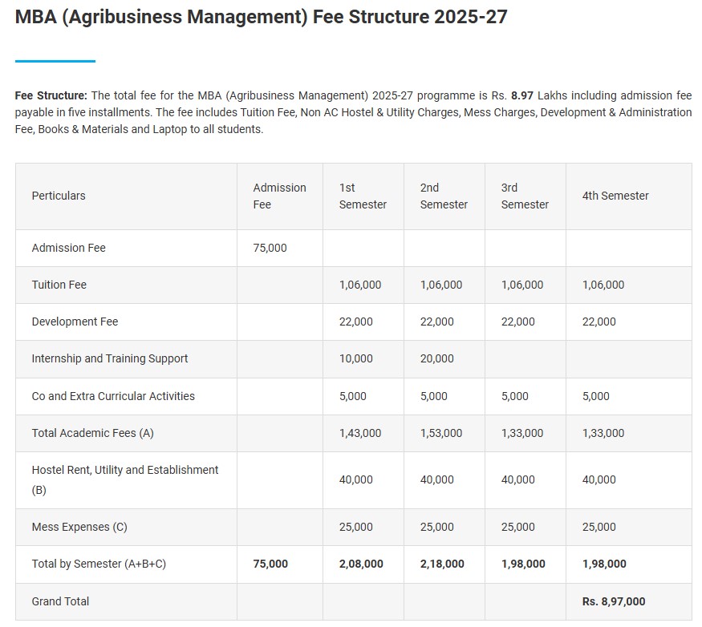Click the 1,53,000 academic fees value
The image size is (702, 627).
coord(441,433)
